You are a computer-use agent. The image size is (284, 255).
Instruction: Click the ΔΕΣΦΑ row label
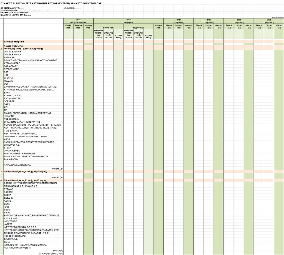click(7, 195)
